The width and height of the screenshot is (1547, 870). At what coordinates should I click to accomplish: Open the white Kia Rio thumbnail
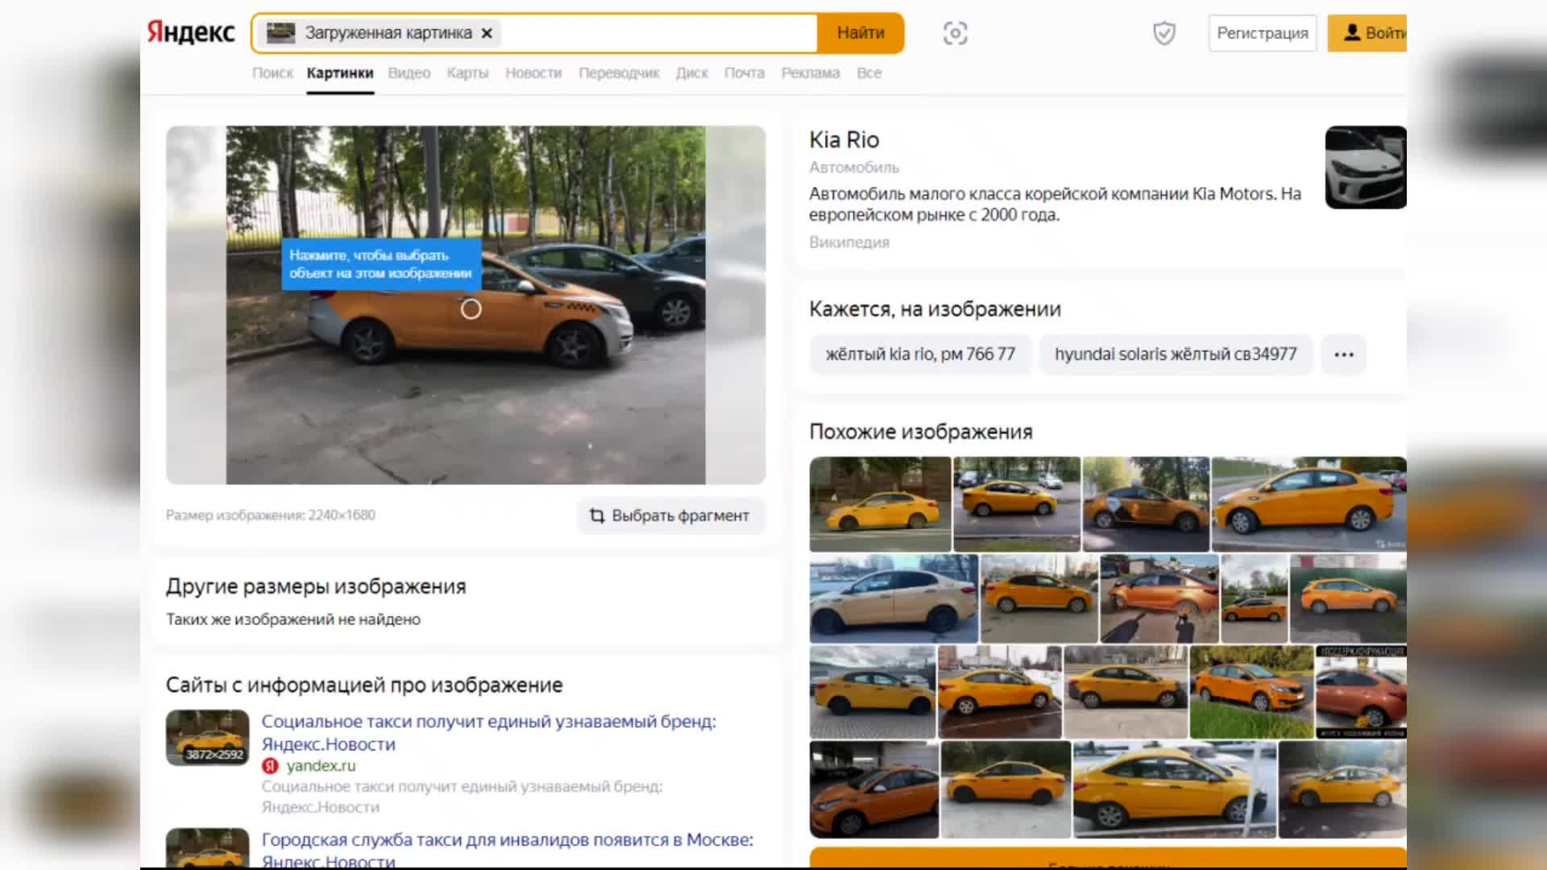point(1366,167)
